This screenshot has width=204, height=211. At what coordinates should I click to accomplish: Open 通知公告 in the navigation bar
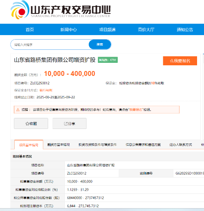point(185,29)
